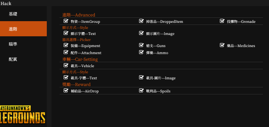Disable the Medicines checkbox

222,45
